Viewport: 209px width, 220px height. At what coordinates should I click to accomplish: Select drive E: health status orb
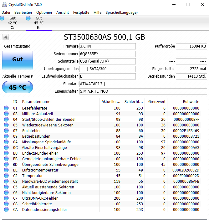28,18
